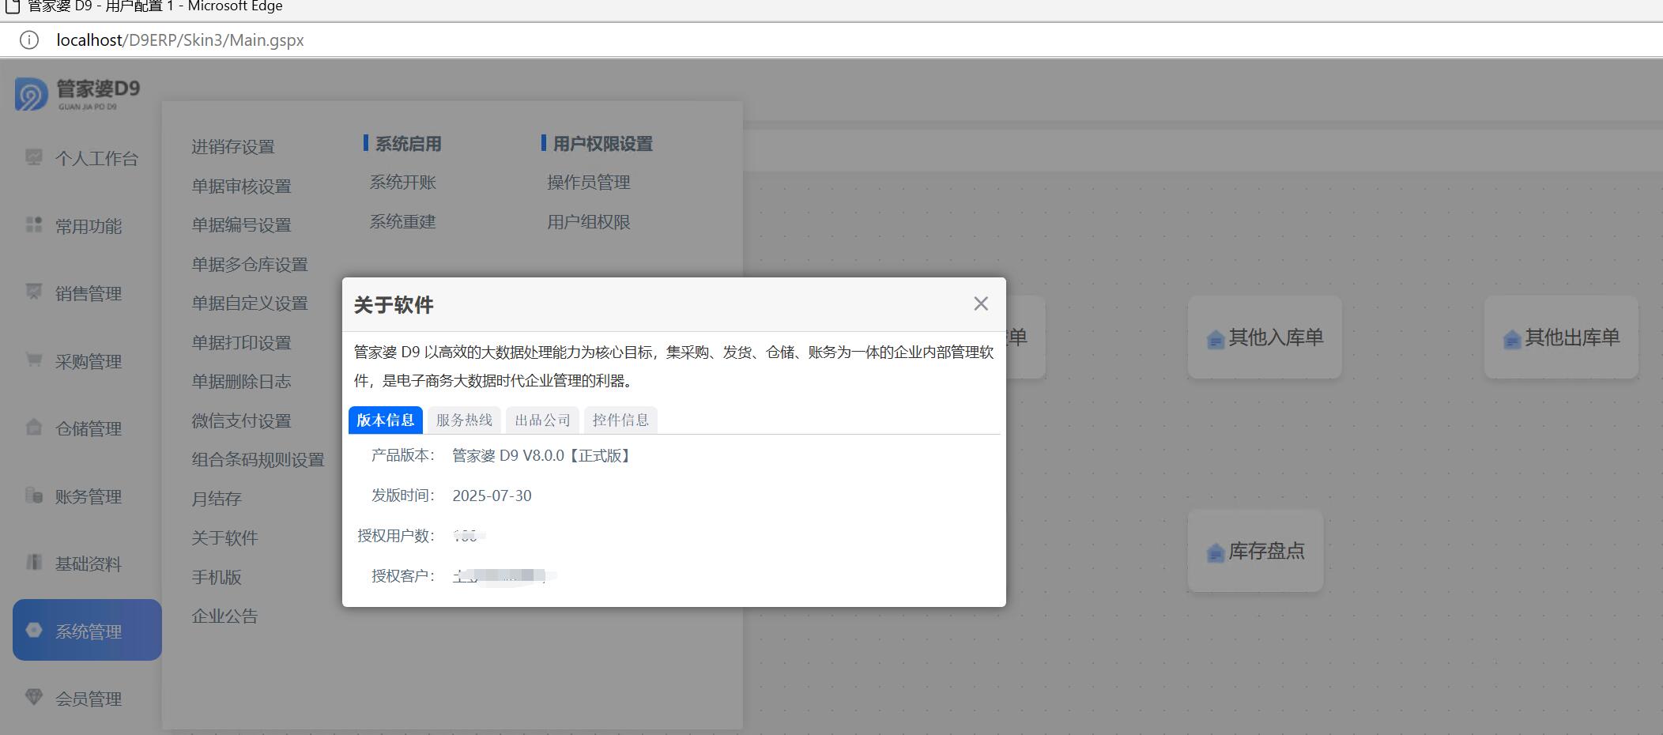Viewport: 1663px width, 735px height.
Task: Open the 进销存设置 menu item
Action: [x=233, y=147]
